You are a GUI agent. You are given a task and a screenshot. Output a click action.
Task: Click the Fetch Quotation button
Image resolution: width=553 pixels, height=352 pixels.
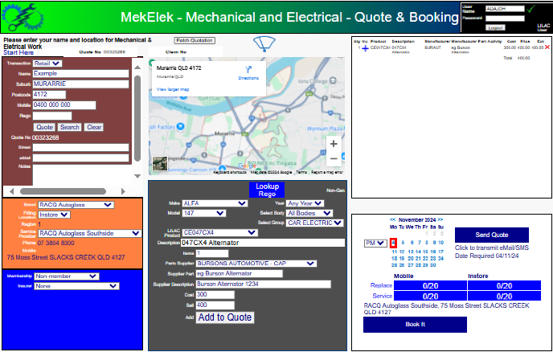pyautogui.click(x=195, y=40)
